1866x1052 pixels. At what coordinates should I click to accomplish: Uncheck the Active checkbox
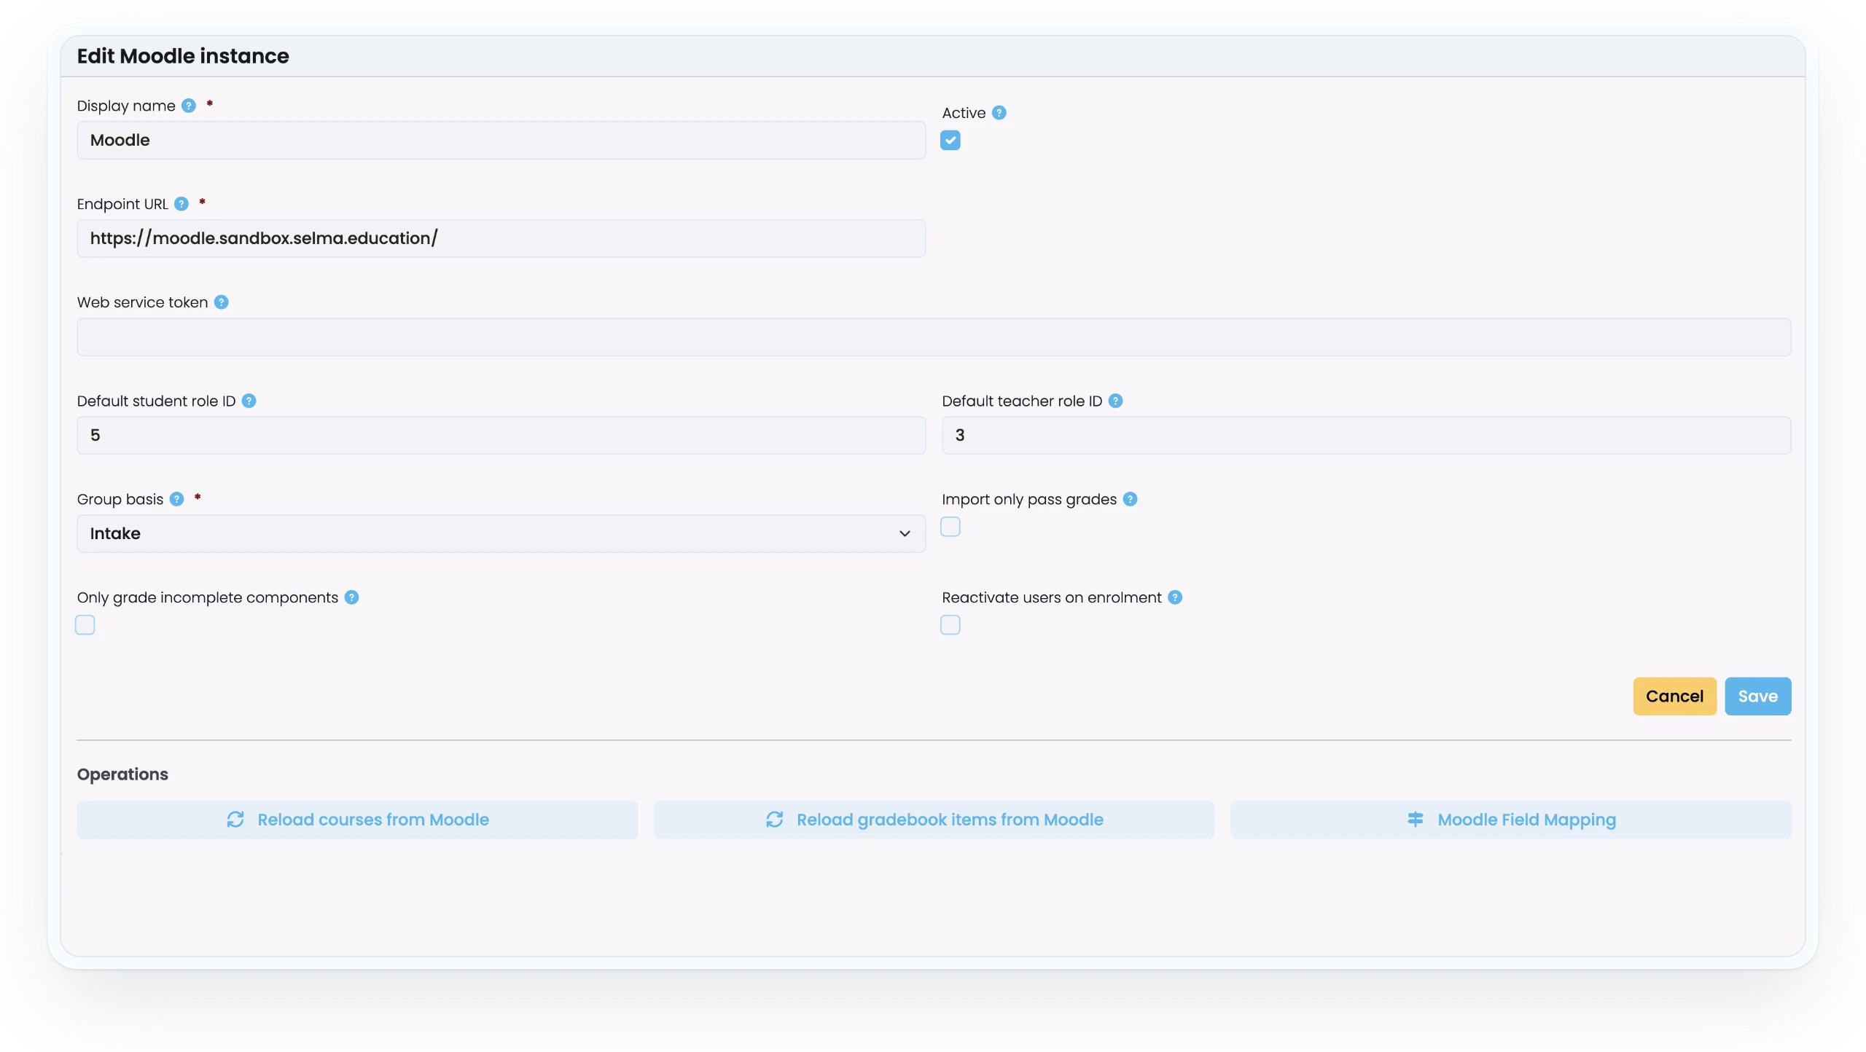click(x=950, y=141)
